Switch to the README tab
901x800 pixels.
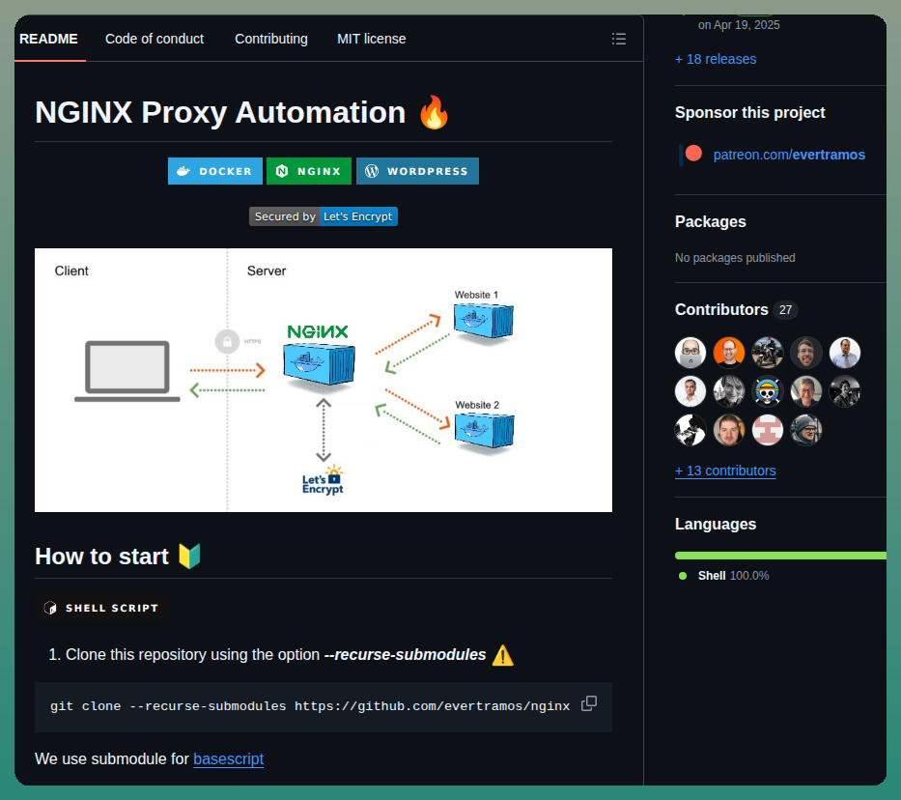pos(49,39)
